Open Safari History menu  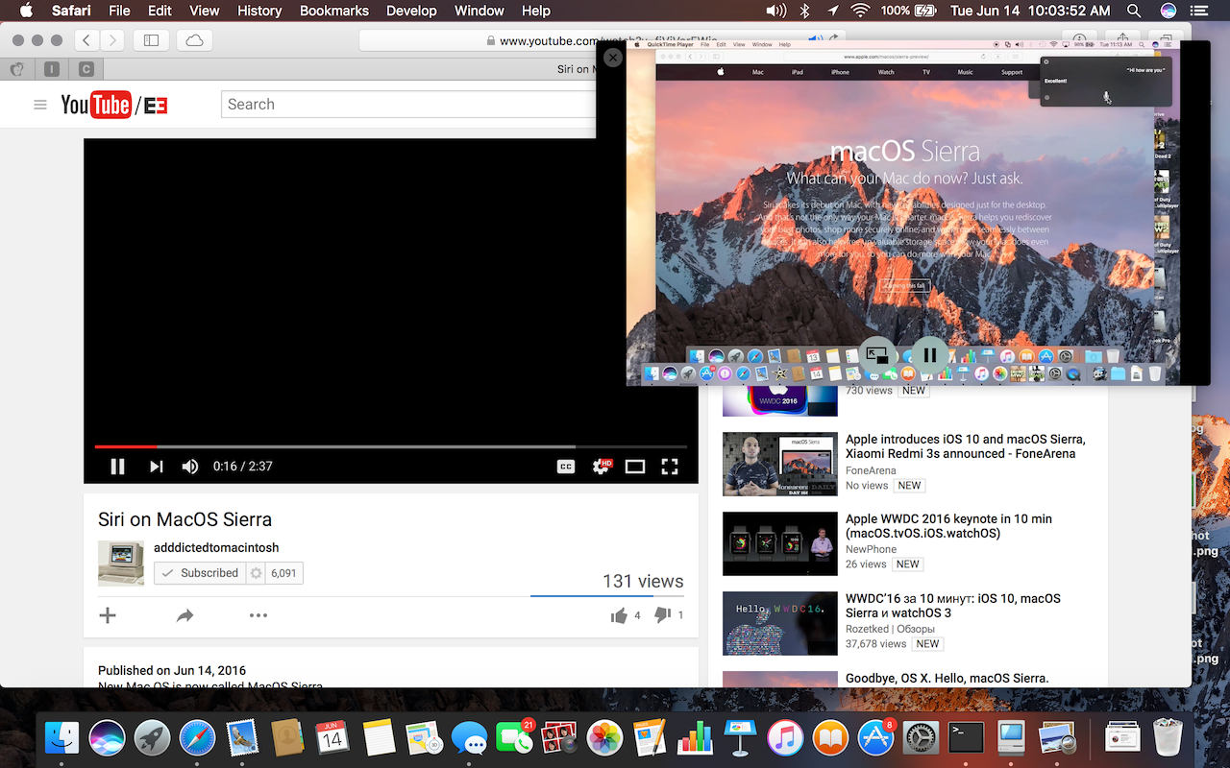click(x=259, y=11)
